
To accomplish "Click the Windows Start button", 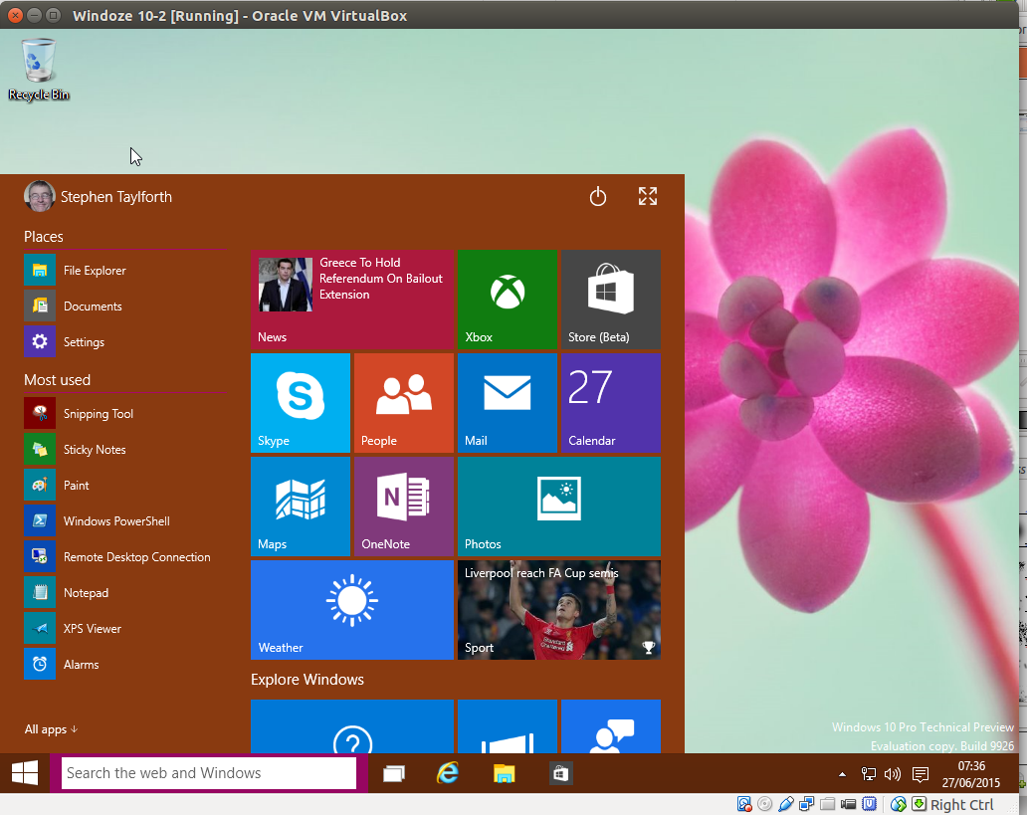I will tap(25, 773).
